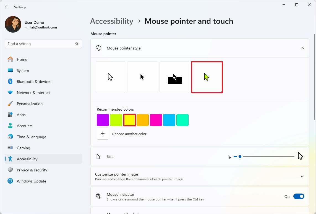
Task: Open Bluetooth & devices settings
Action: [34, 82]
